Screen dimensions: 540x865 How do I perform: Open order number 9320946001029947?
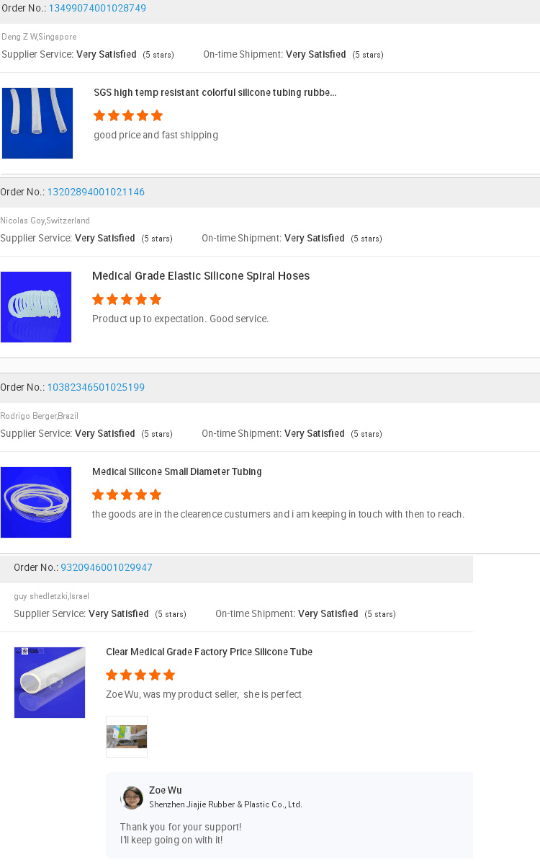click(107, 568)
